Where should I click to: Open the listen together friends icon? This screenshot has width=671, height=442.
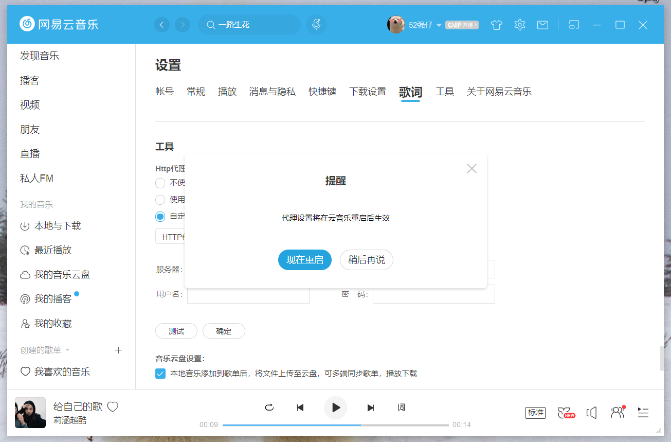click(x=616, y=412)
